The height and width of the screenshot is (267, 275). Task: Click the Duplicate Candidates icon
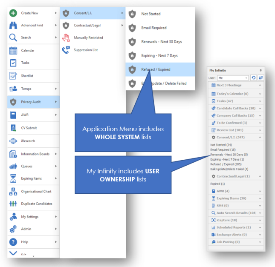click(x=13, y=204)
